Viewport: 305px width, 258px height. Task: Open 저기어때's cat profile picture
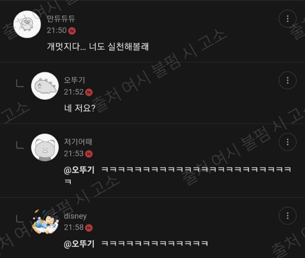tap(45, 147)
